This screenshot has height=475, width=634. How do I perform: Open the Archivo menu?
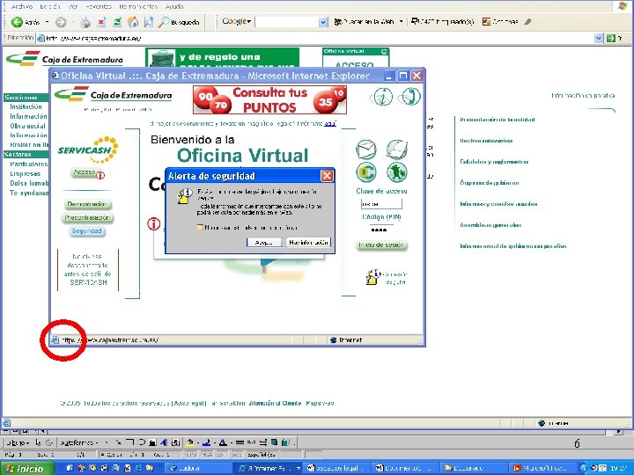(22, 6)
